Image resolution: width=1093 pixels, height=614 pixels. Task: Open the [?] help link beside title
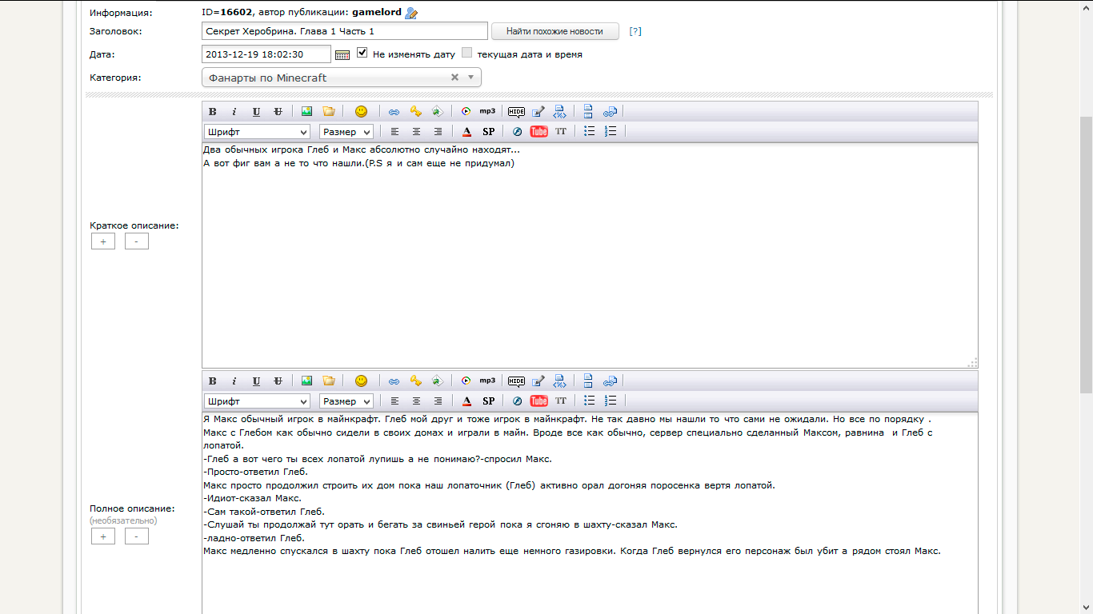[635, 31]
